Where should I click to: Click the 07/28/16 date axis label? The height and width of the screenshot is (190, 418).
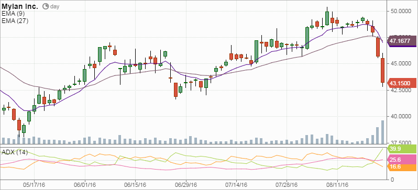point(287,185)
